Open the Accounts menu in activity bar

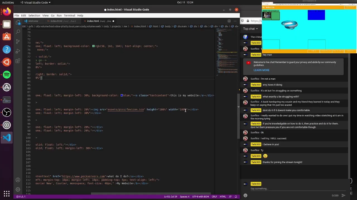[x=18, y=180]
